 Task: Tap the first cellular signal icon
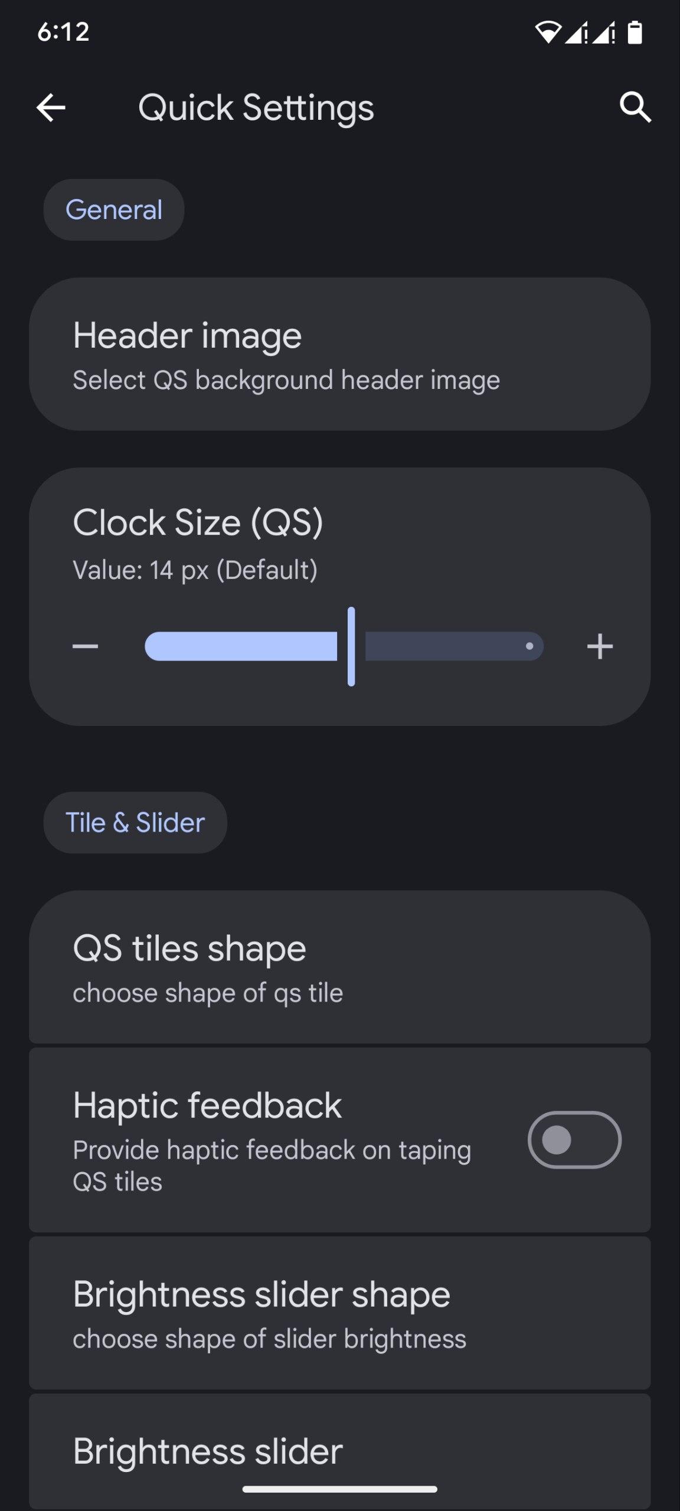click(x=576, y=32)
